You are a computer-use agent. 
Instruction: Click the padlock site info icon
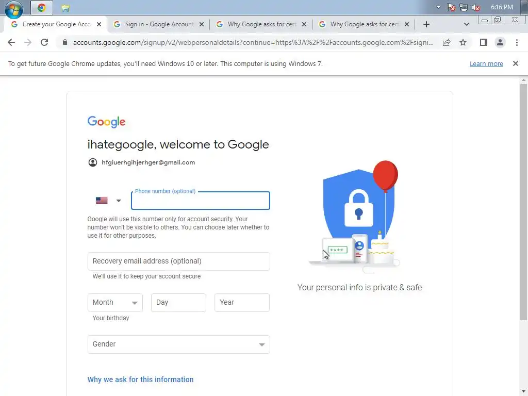(65, 42)
